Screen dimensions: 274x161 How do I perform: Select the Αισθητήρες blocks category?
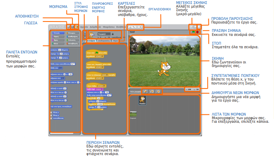coord(72,37)
